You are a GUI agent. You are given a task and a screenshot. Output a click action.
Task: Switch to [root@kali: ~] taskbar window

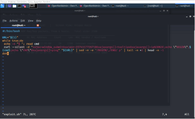(x=153, y=6)
